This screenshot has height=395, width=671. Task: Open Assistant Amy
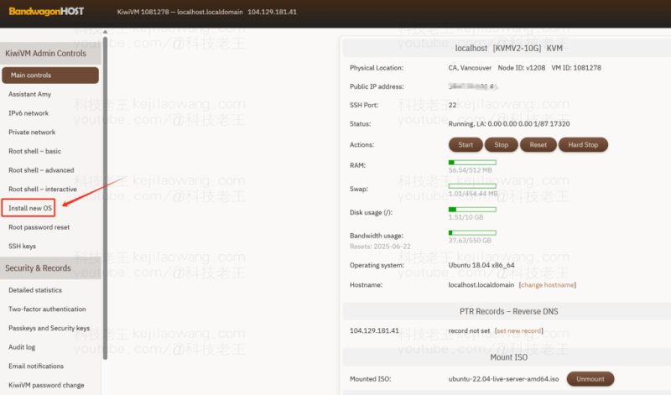29,94
